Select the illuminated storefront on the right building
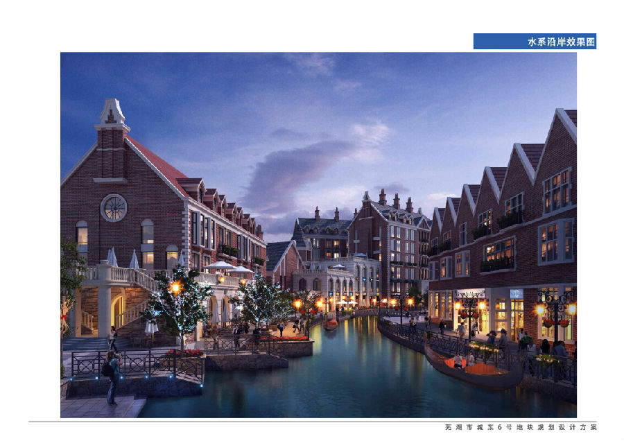624x441 pixels. coord(506,312)
